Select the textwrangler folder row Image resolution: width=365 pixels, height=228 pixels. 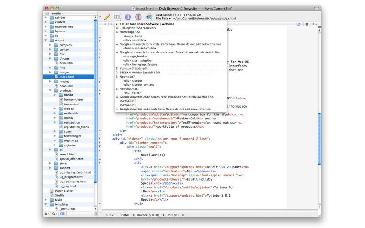(x=68, y=136)
